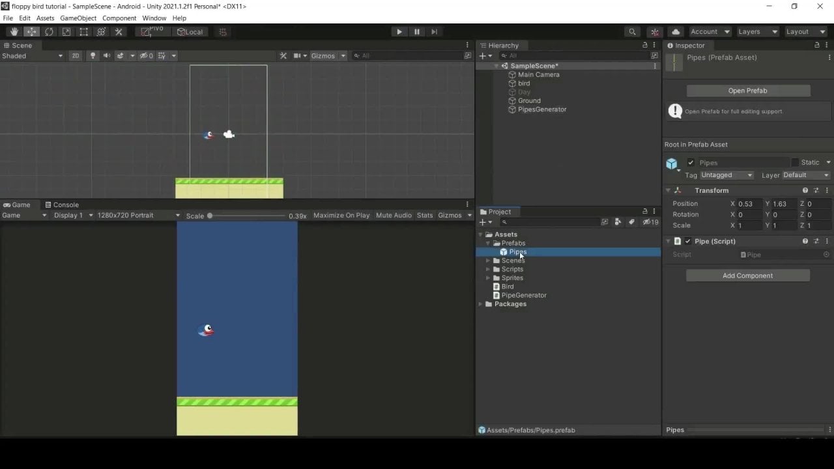Screen dimensions: 834x469
Task: Select the Scale tool
Action: click(66, 31)
